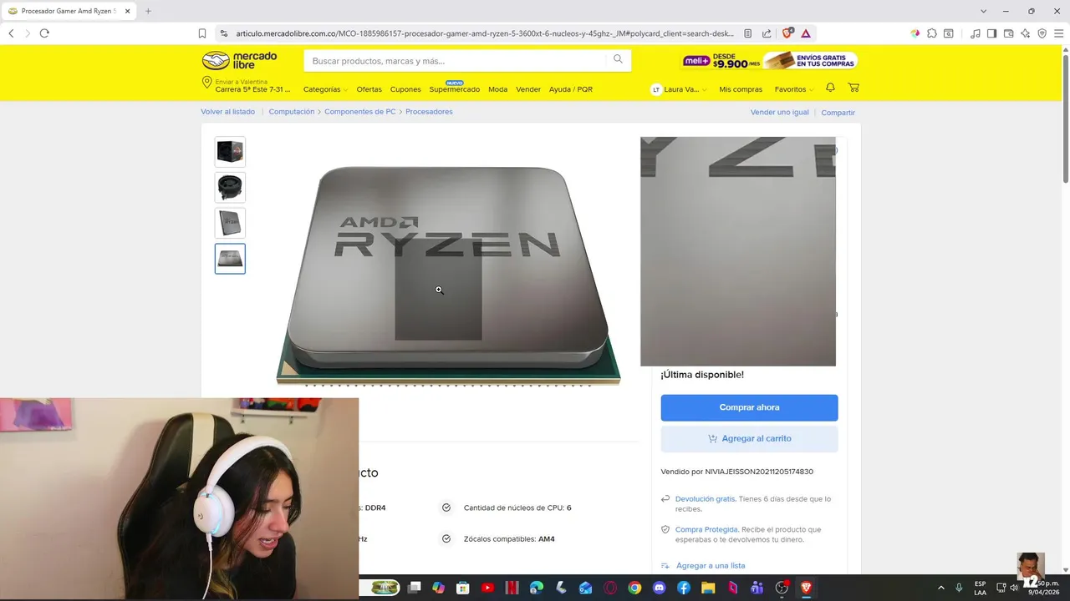Toggle Brave reader mode icon

point(747,33)
